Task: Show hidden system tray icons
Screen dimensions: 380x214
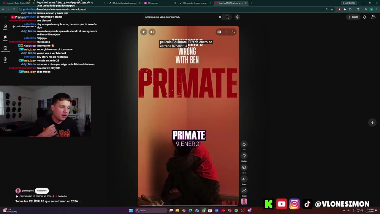Action: click(x=344, y=210)
